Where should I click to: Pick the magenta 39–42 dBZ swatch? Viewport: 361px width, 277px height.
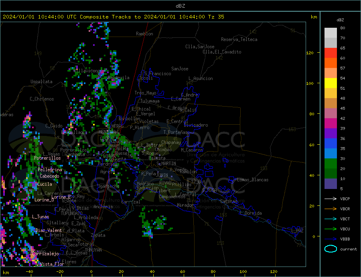tap(331, 123)
